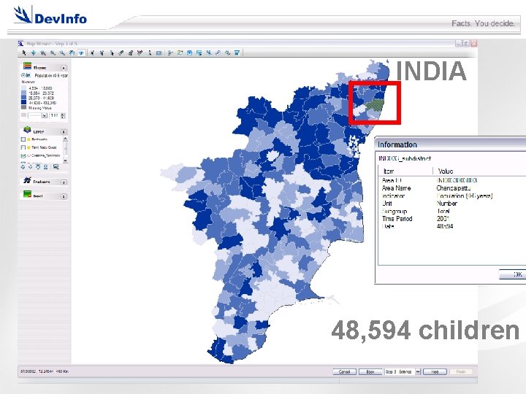
Task: Click the green Layer panel icon
Action: click(27, 129)
